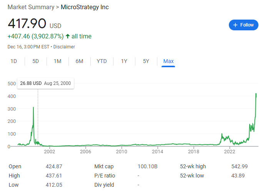The width and height of the screenshot is (275, 194).
Task: Click the MicroStrategy Inc title text
Action: (85, 7)
